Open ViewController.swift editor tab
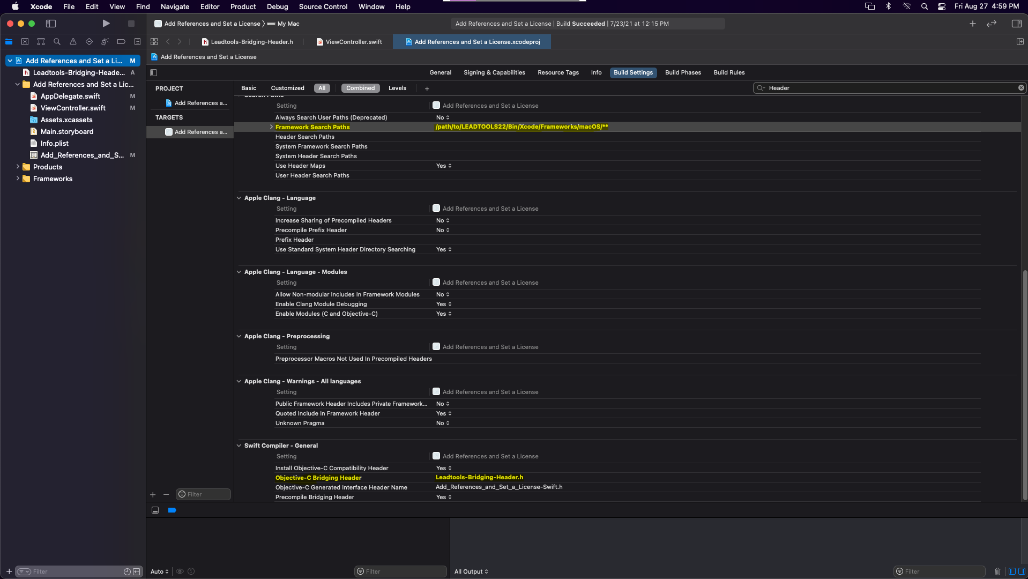 click(349, 42)
